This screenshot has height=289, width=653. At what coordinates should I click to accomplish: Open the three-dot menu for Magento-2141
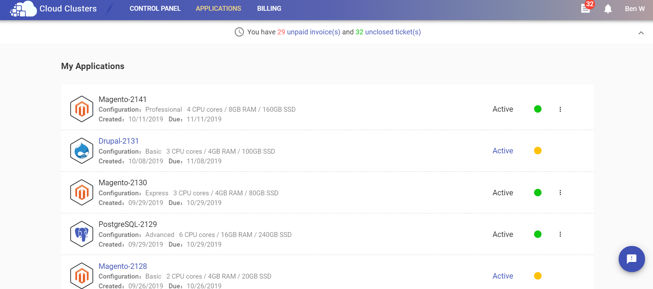point(560,109)
